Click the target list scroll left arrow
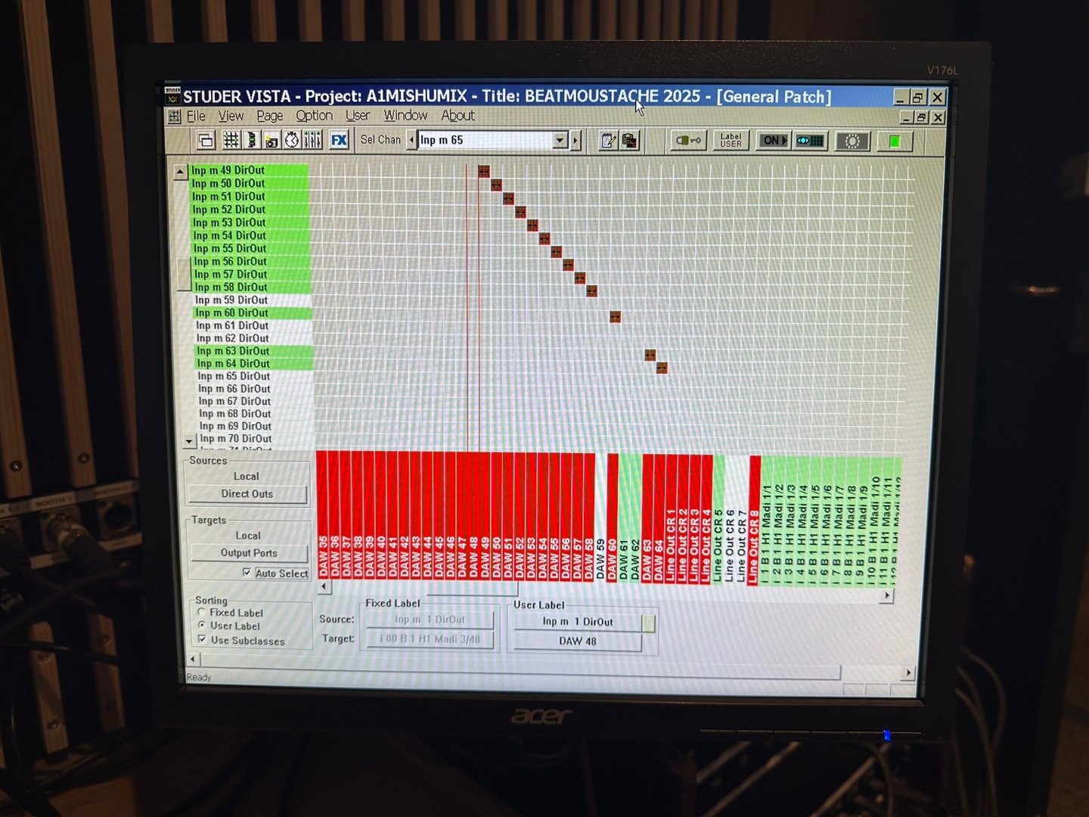 click(324, 586)
